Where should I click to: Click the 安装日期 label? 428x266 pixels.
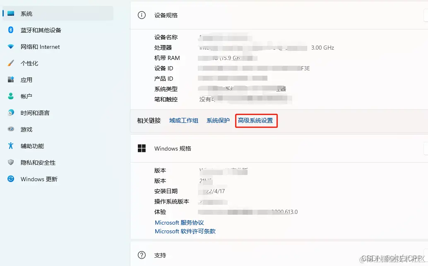tap(166, 191)
